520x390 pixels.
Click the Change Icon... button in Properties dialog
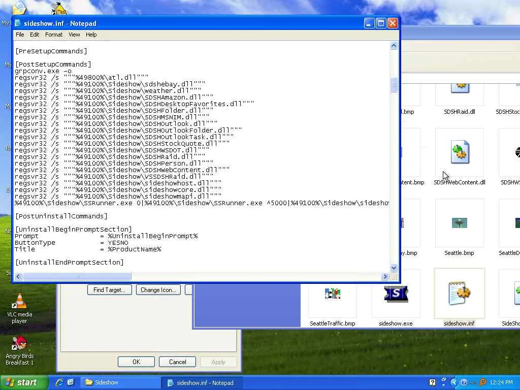(x=158, y=290)
